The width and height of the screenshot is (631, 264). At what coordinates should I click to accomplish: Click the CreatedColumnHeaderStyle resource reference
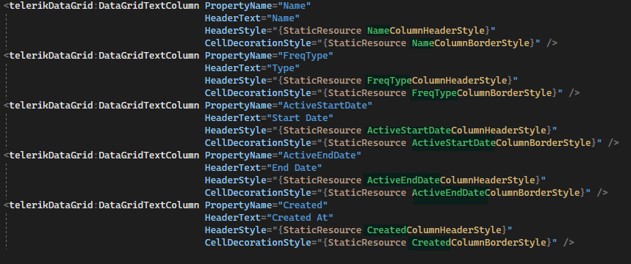point(434,230)
